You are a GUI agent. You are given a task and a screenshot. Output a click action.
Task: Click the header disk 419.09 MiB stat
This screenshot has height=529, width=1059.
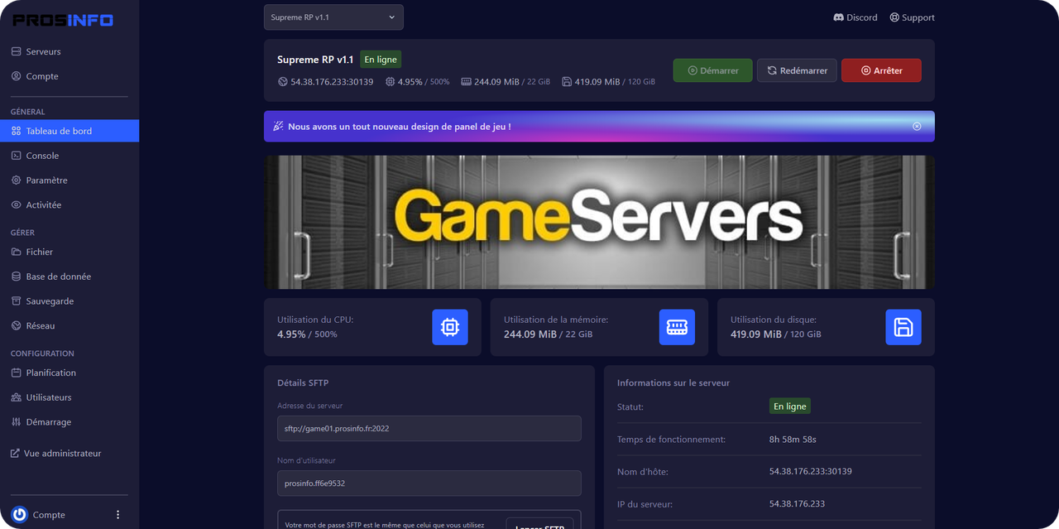point(608,82)
